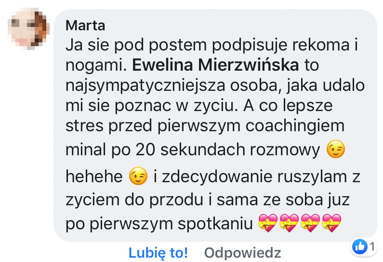Viewport: 383px width, 262px height.
Task: Open Marta's pixelated profile picture
Action: tap(29, 29)
